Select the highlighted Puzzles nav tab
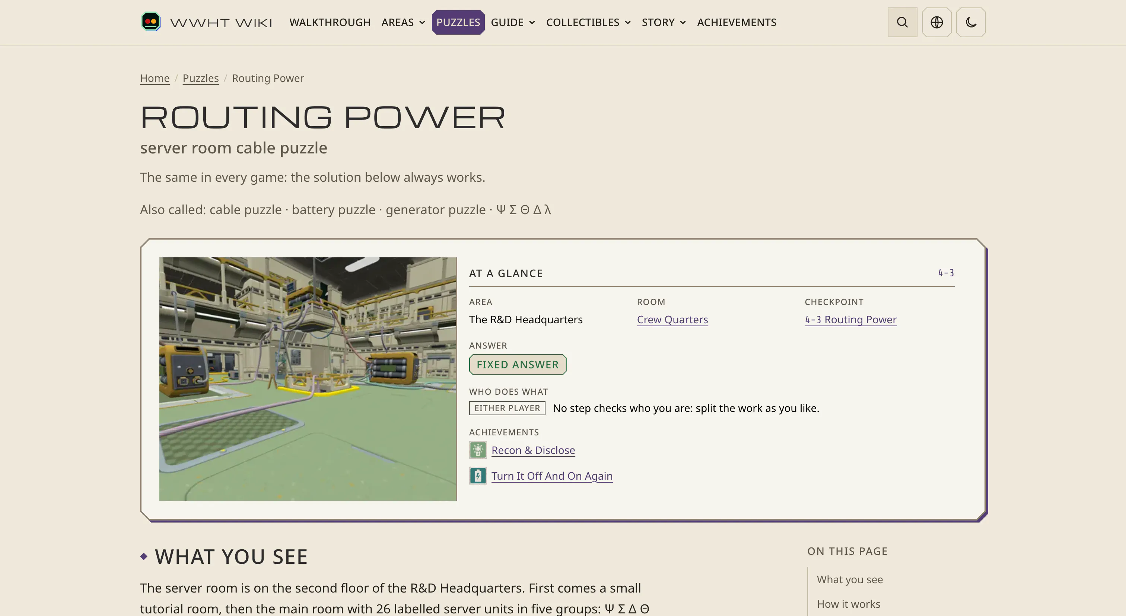Viewport: 1126px width, 616px height. (x=458, y=22)
